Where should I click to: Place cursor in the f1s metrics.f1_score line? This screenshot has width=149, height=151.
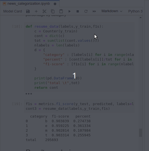coord(80,104)
